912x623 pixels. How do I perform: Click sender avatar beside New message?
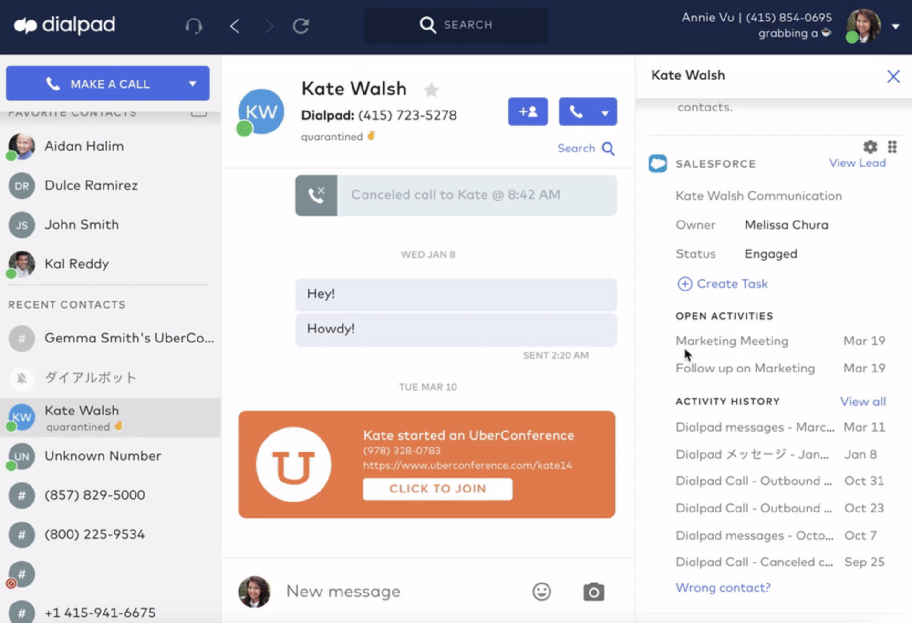tap(254, 592)
